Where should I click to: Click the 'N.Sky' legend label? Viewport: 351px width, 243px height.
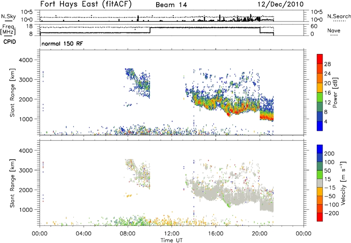tap(8, 16)
